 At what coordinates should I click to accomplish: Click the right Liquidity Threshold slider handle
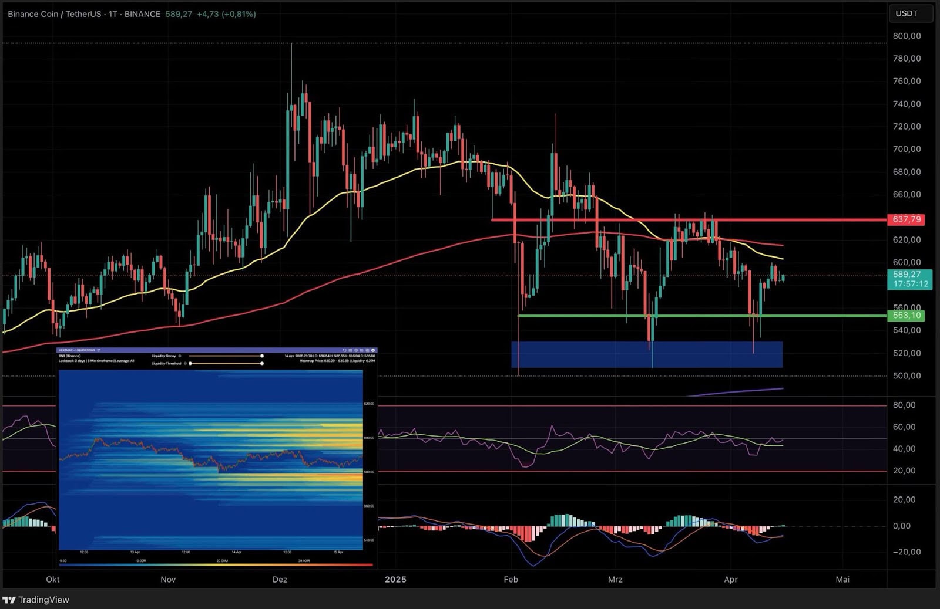click(262, 363)
